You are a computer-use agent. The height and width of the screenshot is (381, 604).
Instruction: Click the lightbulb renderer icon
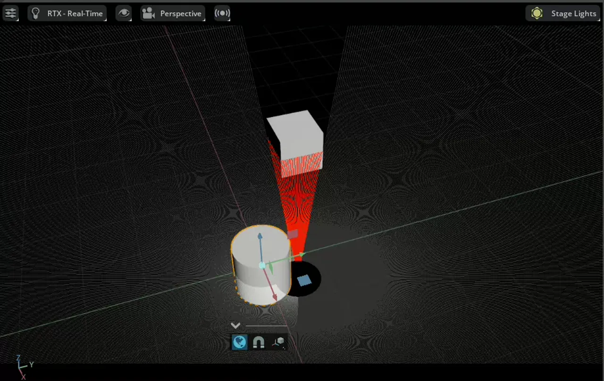[36, 13]
